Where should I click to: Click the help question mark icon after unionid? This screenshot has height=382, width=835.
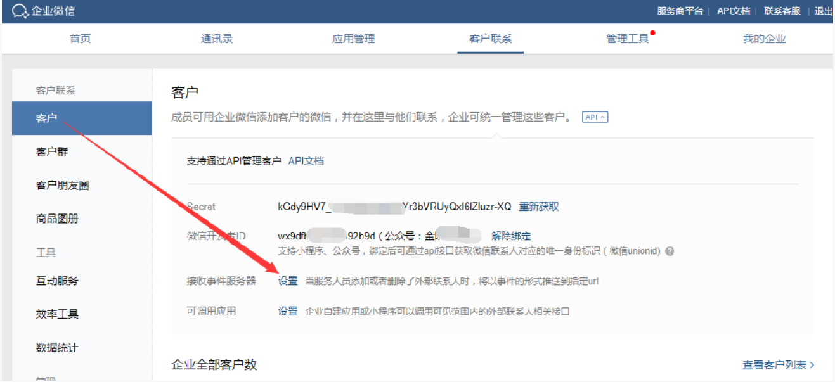pyautogui.click(x=670, y=251)
